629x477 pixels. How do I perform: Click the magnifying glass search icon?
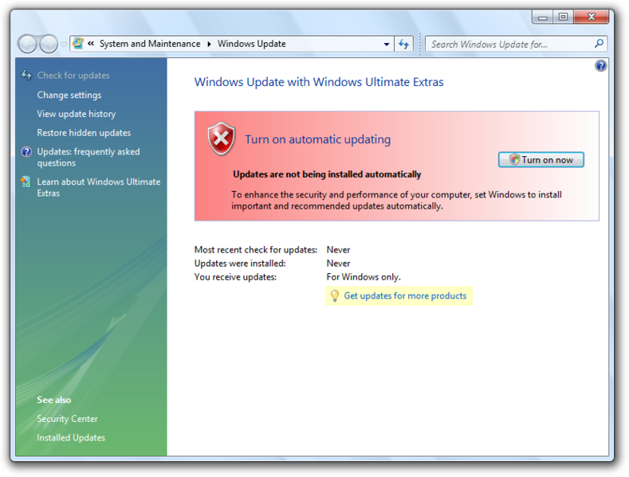pyautogui.click(x=599, y=43)
